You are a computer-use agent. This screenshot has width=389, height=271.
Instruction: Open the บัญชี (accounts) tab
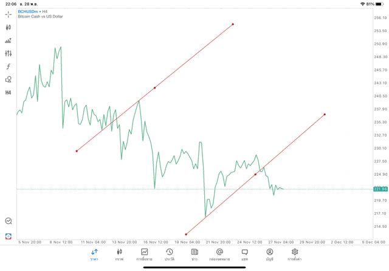269,254
